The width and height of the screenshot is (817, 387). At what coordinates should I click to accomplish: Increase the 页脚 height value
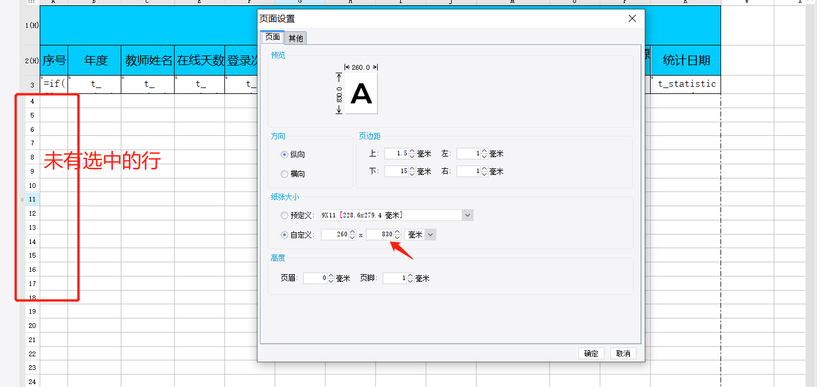[411, 276]
